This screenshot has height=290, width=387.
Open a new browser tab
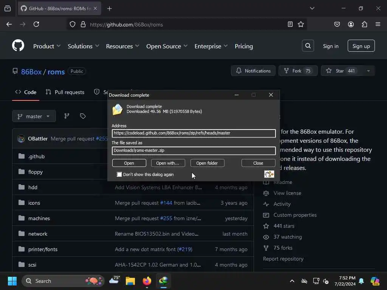click(x=109, y=9)
